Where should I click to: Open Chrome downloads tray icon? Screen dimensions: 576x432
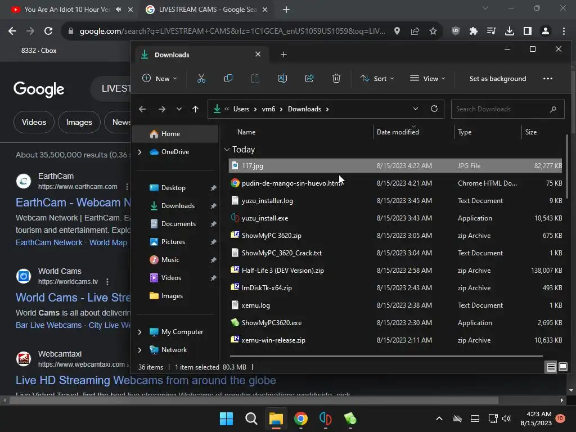[510, 31]
